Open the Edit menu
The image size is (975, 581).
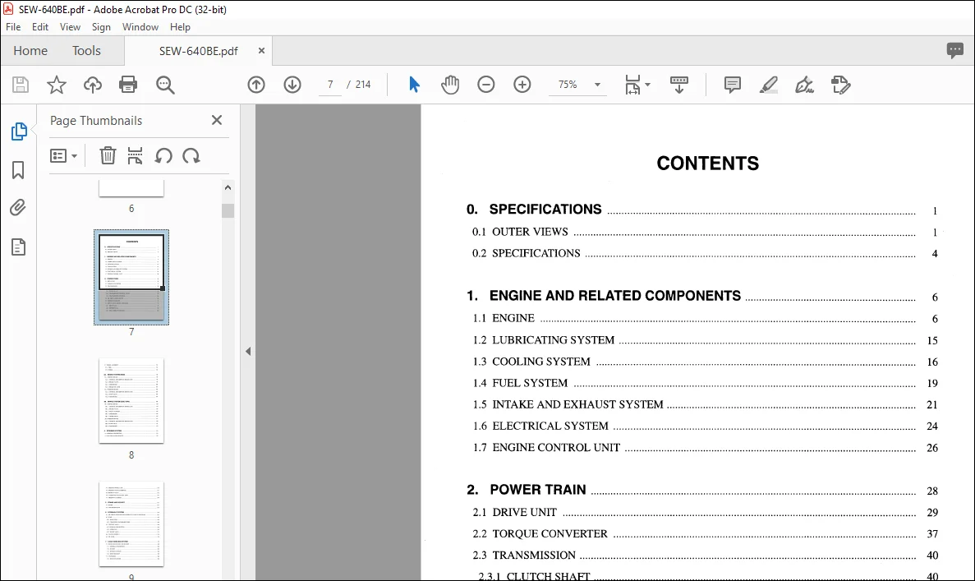pyautogui.click(x=40, y=27)
